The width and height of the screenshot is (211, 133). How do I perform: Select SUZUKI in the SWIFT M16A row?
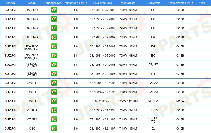10,101
